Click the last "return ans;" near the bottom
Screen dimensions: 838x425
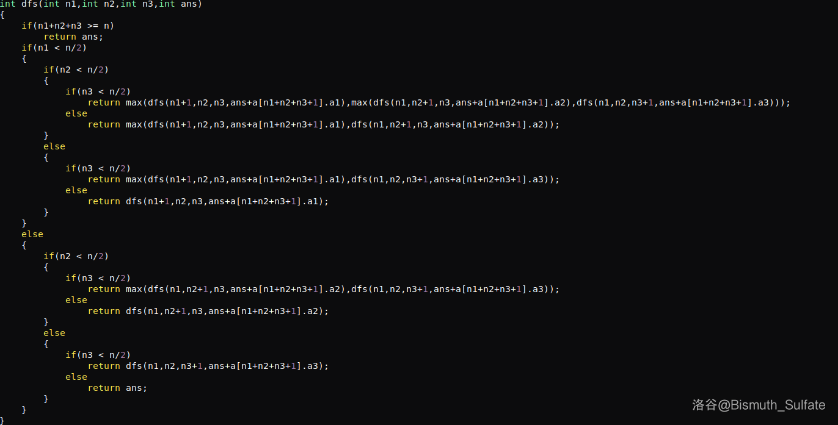tap(117, 388)
